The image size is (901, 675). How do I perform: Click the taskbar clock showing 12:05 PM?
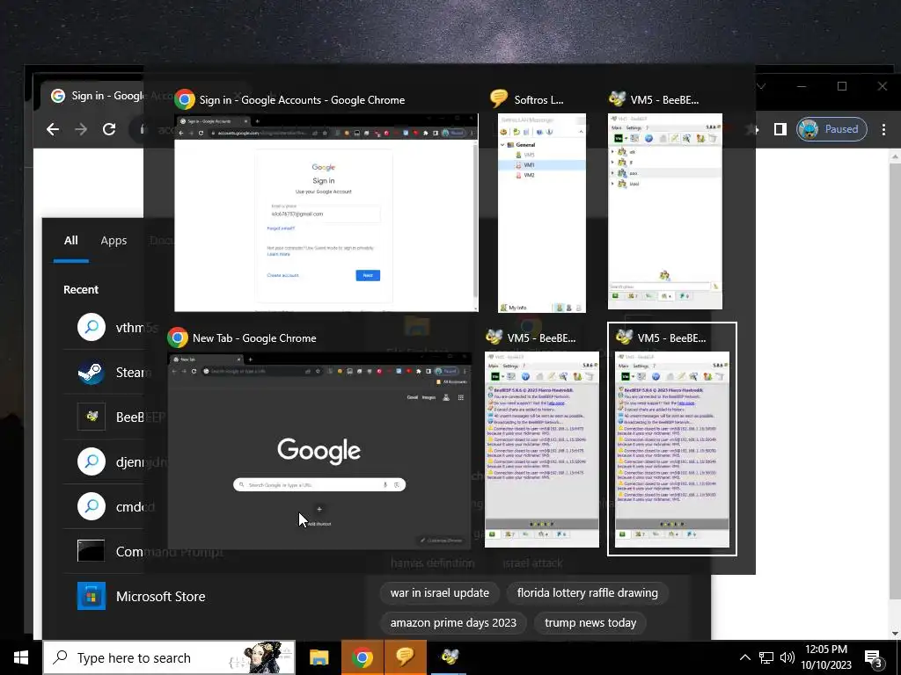[826, 657]
